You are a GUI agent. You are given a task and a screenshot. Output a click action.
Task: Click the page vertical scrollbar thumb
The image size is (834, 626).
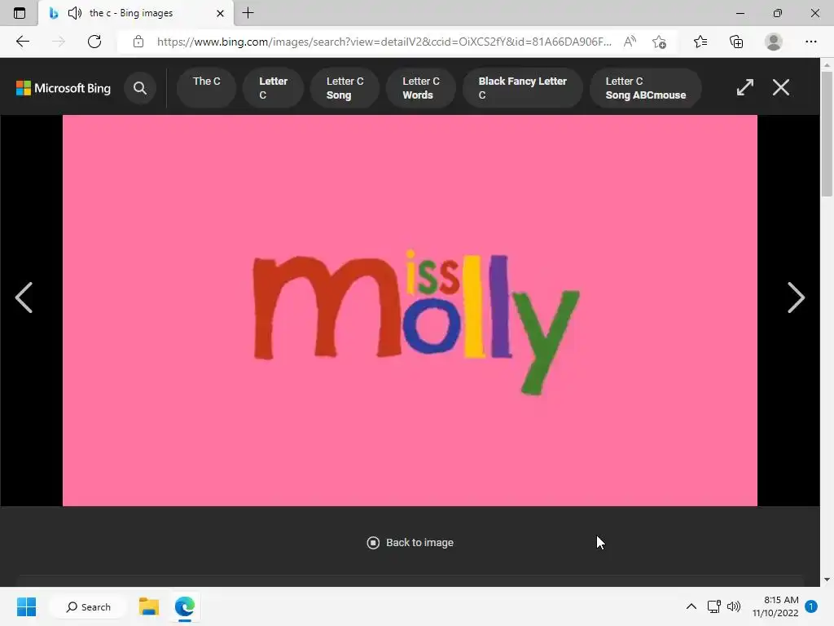click(827, 134)
